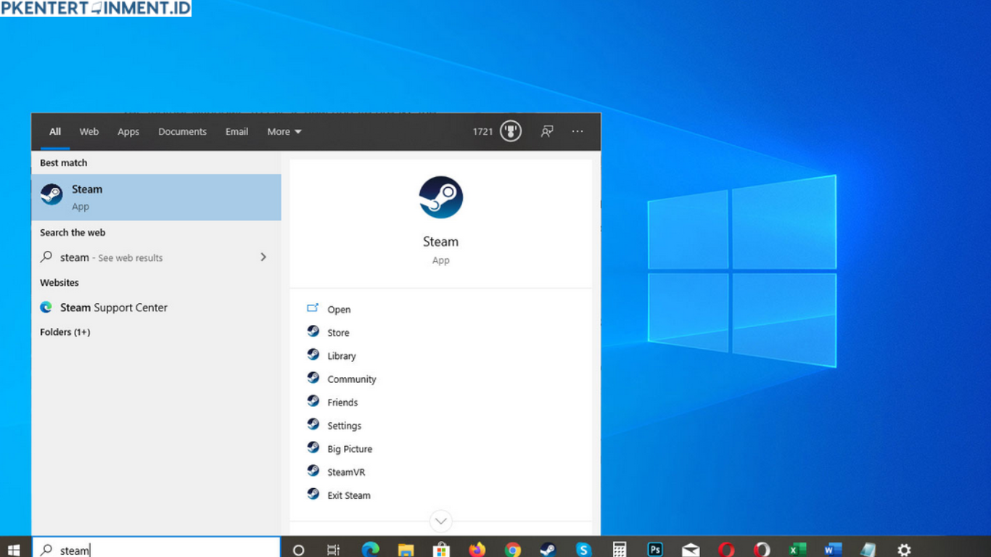Launch Photoshop from the taskbar
This screenshot has height=557, width=991.
655,550
